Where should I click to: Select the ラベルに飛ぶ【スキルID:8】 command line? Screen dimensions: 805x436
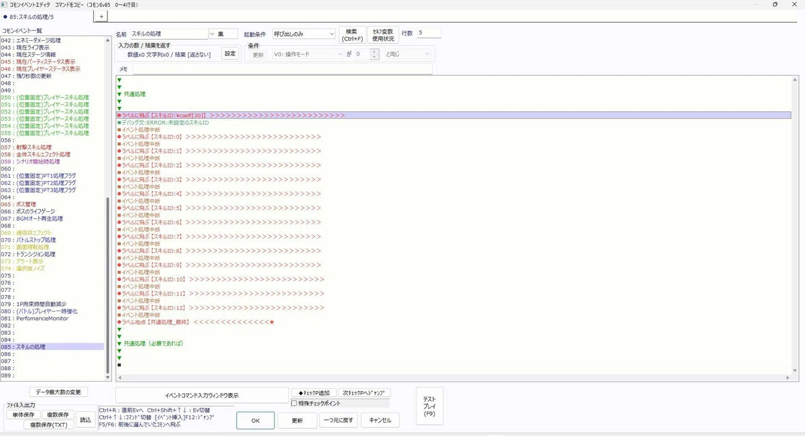pyautogui.click(x=219, y=251)
